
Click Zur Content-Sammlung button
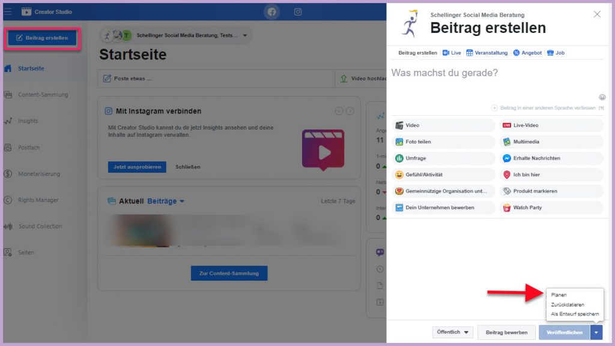[x=229, y=273]
